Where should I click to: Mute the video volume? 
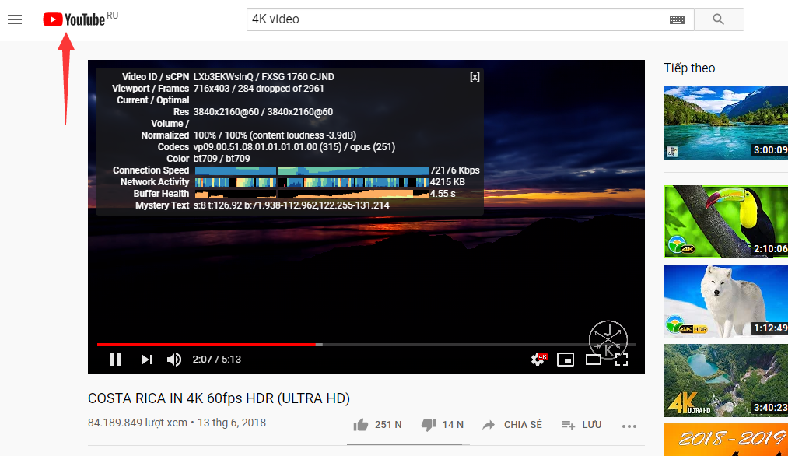[174, 360]
